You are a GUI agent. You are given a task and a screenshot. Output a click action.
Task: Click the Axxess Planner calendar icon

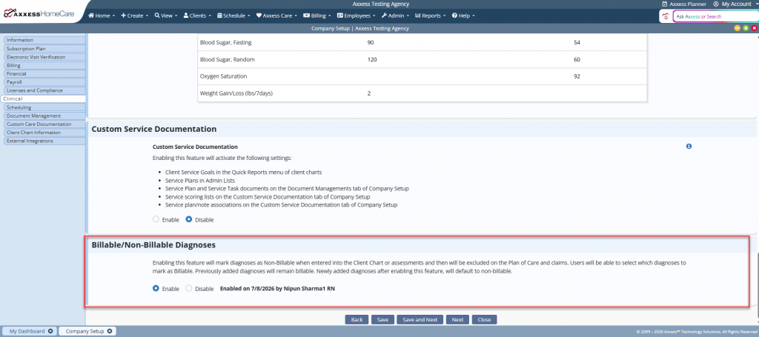(665, 4)
